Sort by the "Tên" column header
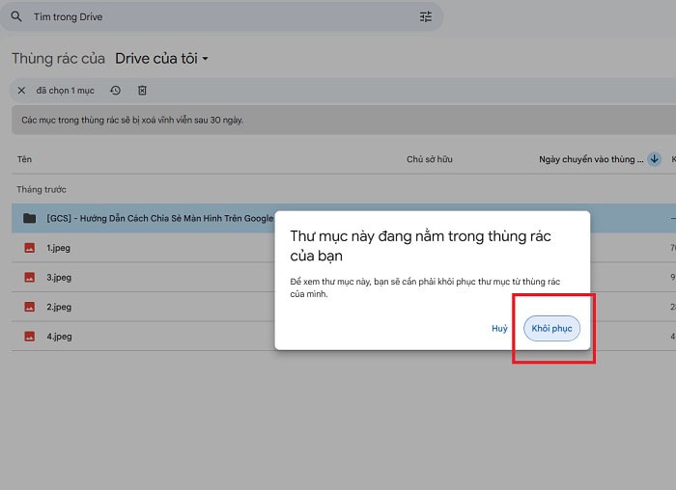The height and width of the screenshot is (490, 676). pos(24,159)
